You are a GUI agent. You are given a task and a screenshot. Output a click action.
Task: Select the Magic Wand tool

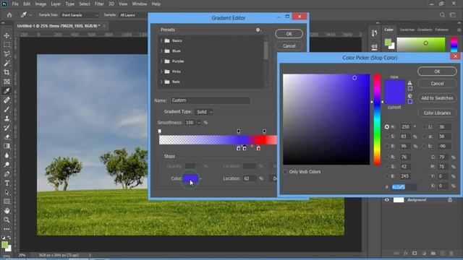pos(7,63)
